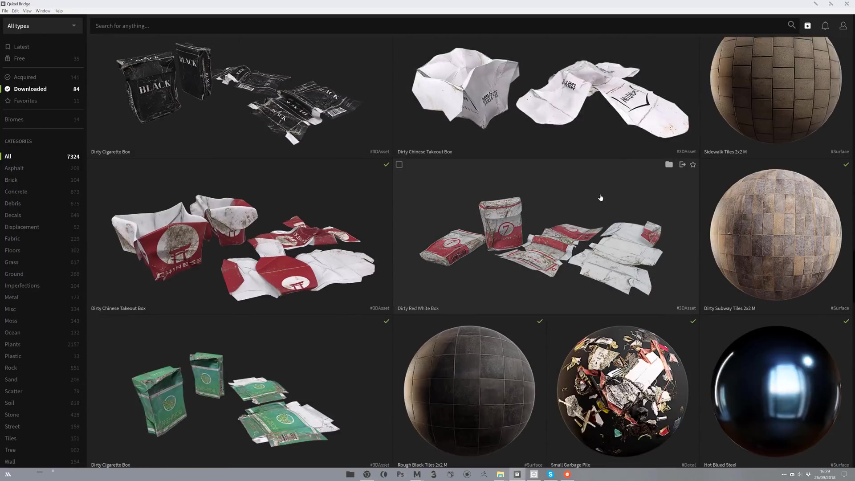
Task: Open the Edit menu
Action: [15, 11]
